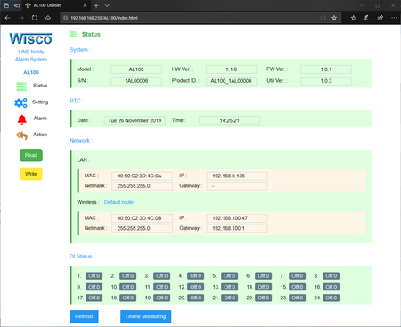Click DI 20 Off:0 indicator
This screenshot has height=327, width=401.
pos(196,298)
